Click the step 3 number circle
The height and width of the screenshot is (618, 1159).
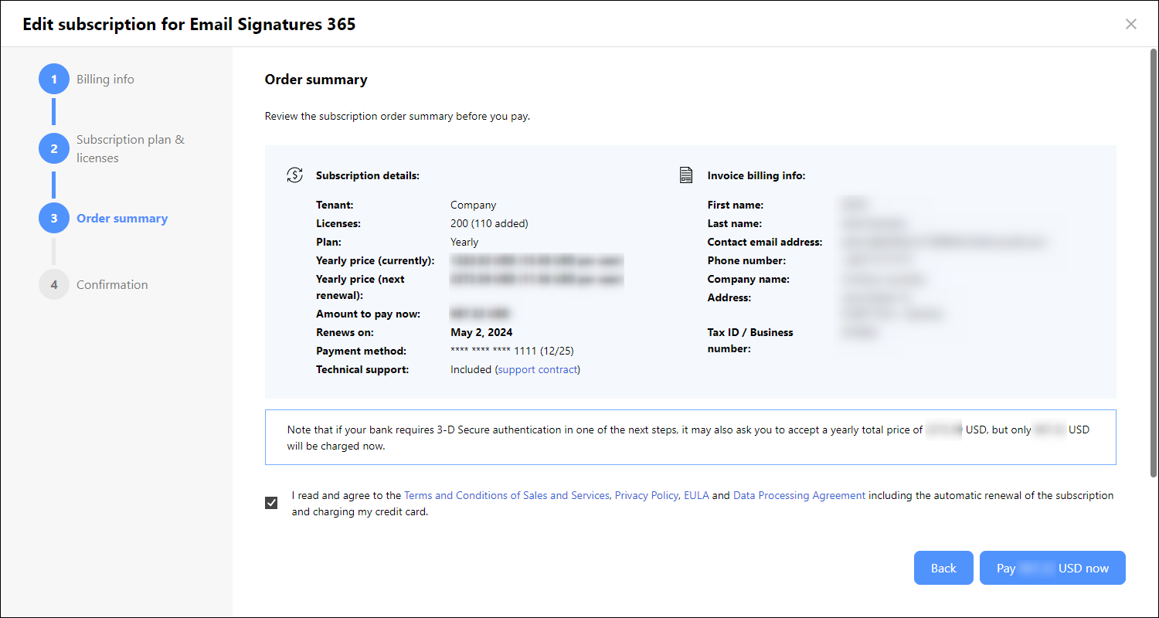(54, 218)
